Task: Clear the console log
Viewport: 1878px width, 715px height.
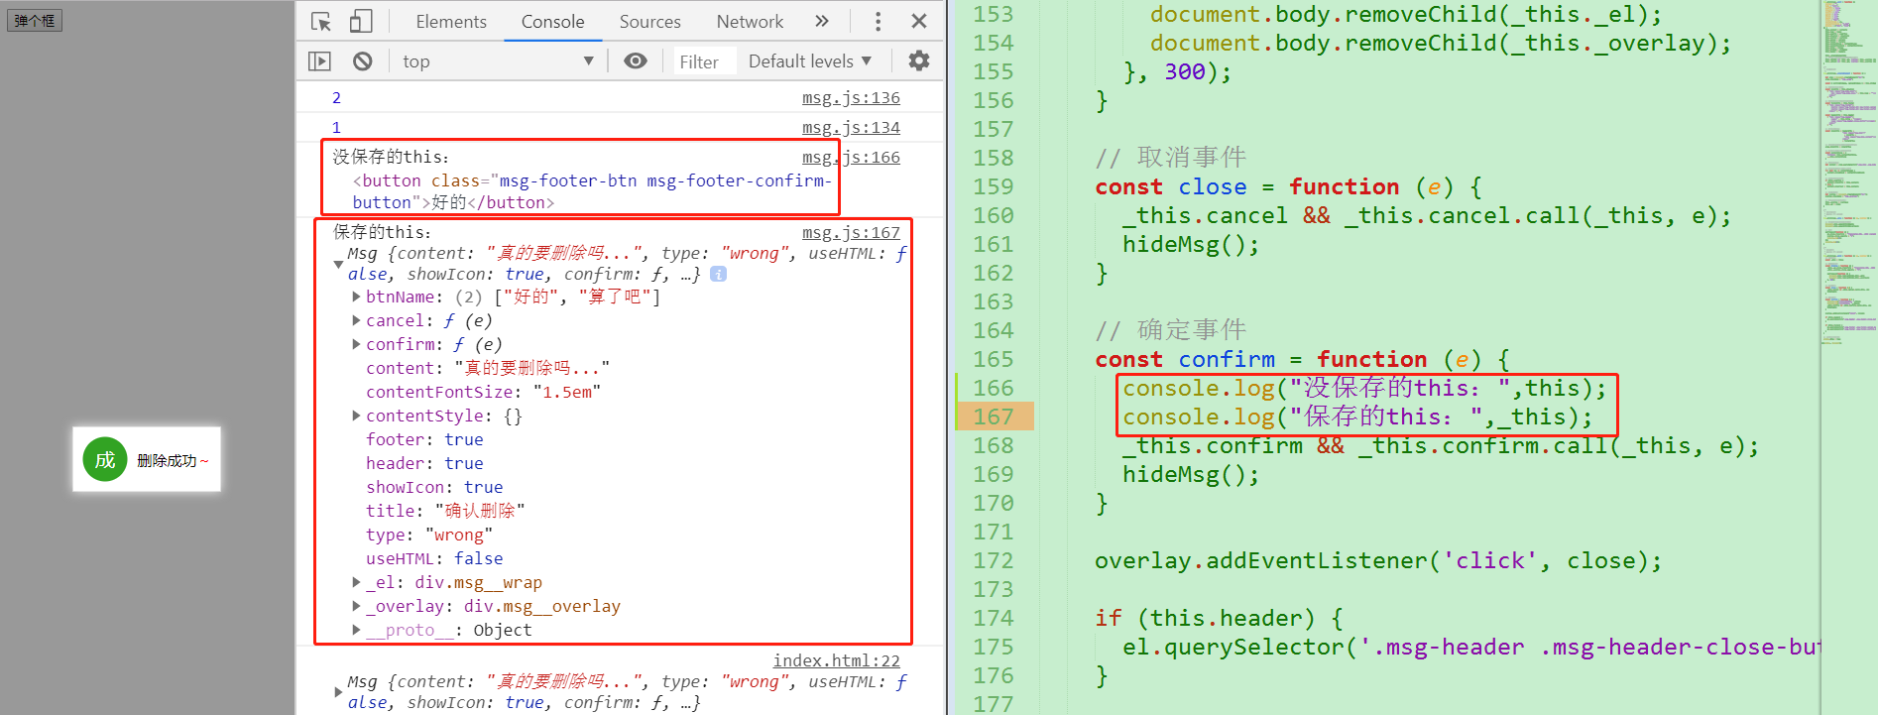Action: click(x=363, y=61)
